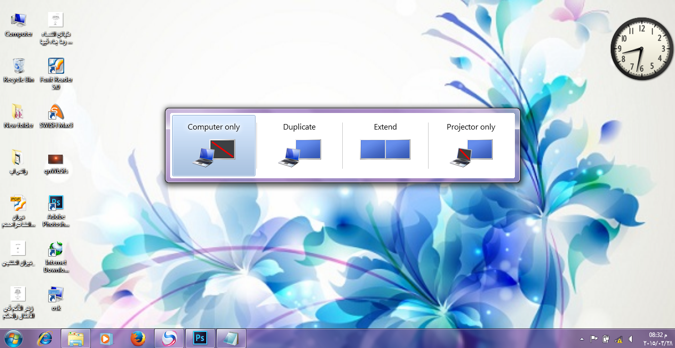Open the Windows Start menu
This screenshot has width=675, height=348.
tap(14, 339)
